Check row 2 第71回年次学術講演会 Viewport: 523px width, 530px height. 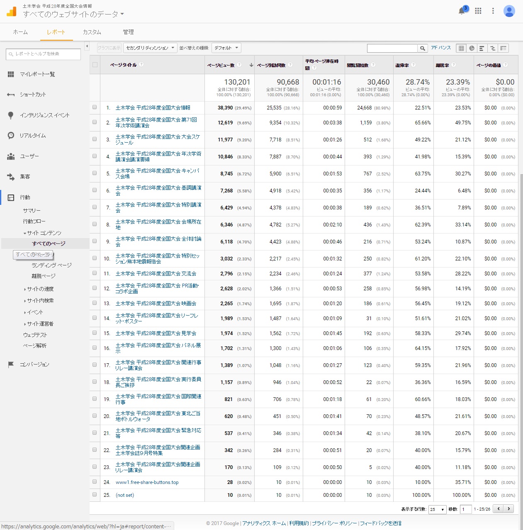pyautogui.click(x=95, y=122)
